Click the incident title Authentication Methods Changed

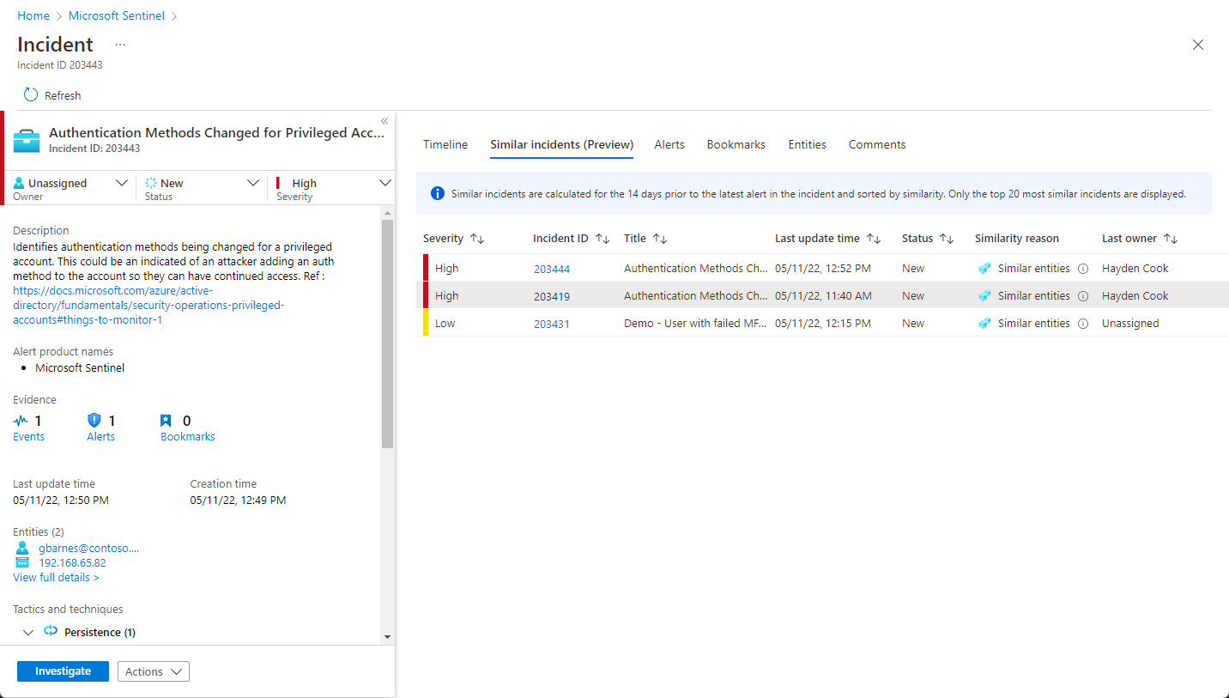pos(216,133)
